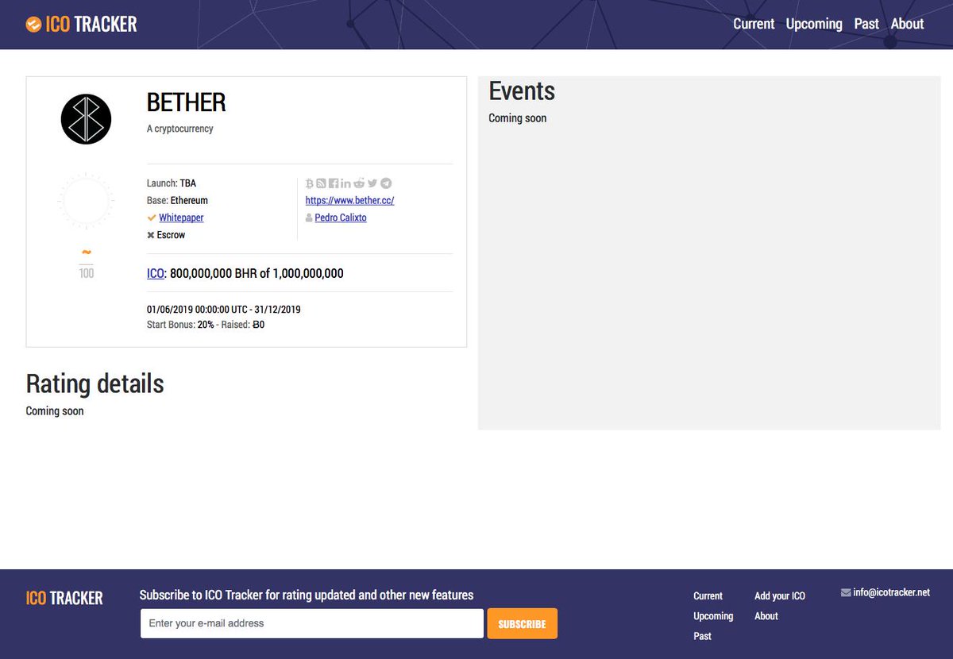Open the Reddit icon link
Screen dimensions: 953x659
click(x=359, y=183)
